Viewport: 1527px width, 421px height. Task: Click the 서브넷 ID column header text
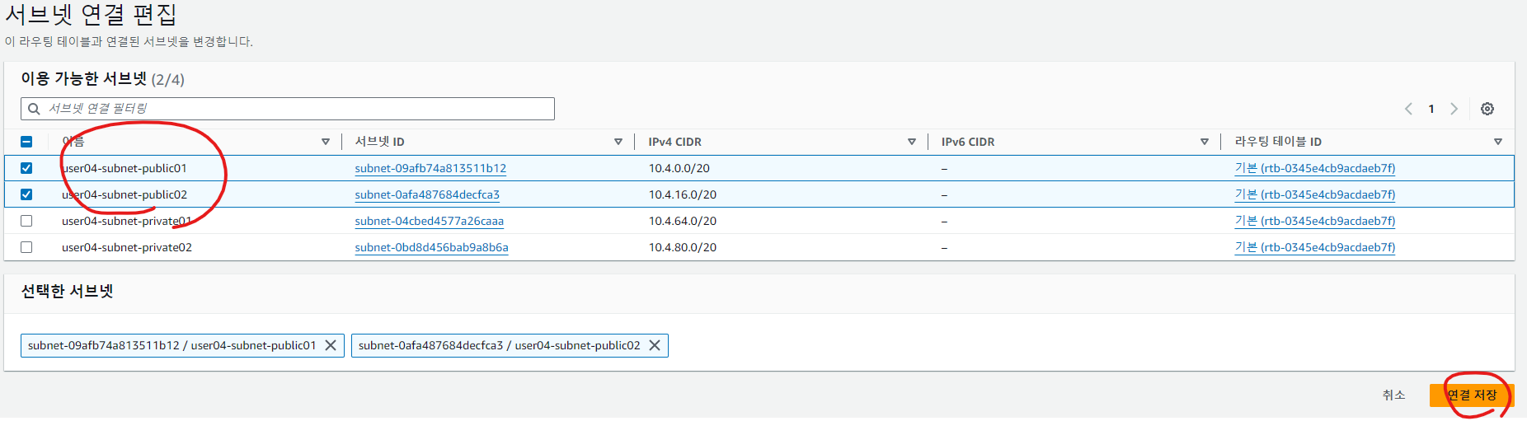[x=379, y=142]
